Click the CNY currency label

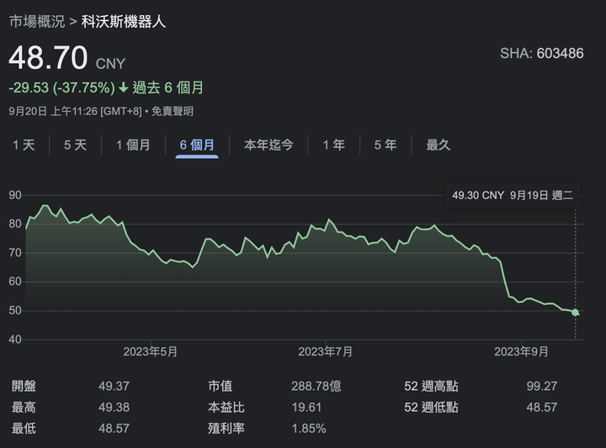coord(111,63)
